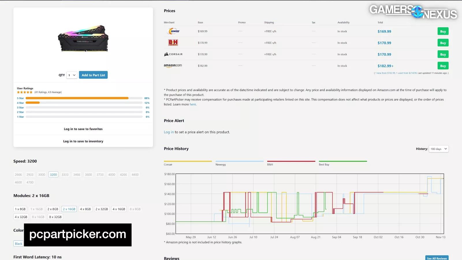Viewport: 462px width, 260px height.
Task: Select the 2 x 8GB modules option
Action: tap(53, 209)
